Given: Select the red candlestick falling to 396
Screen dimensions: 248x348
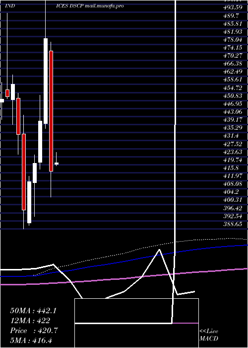Looking at the screenshot, I should pos(24,172).
